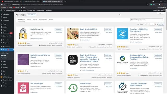
Task: Expand the Help dropdown
Action: click(160, 13)
